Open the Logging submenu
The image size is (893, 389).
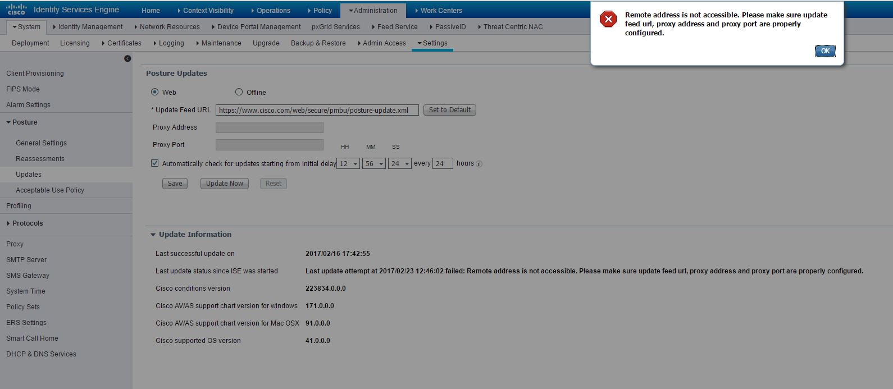[168, 43]
